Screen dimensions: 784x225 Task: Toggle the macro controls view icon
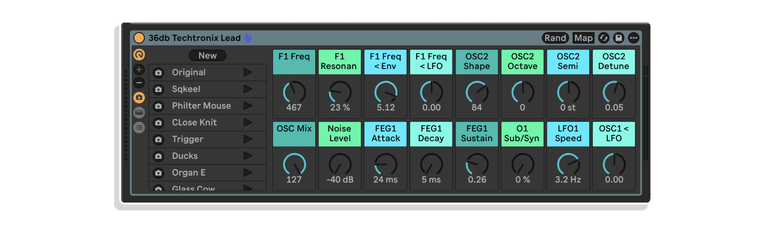pyautogui.click(x=139, y=54)
